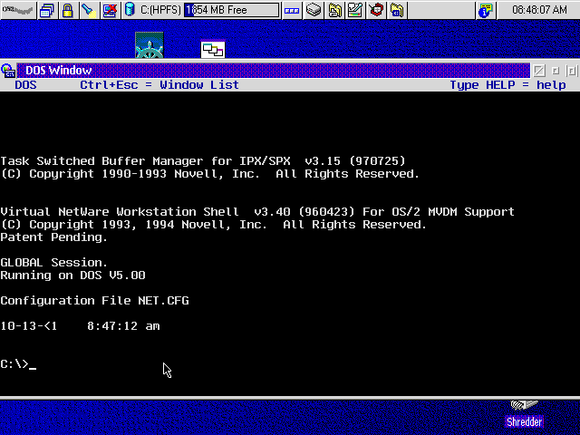The height and width of the screenshot is (435, 580).
Task: Open the ship's wheel desktop icon
Action: point(150,45)
